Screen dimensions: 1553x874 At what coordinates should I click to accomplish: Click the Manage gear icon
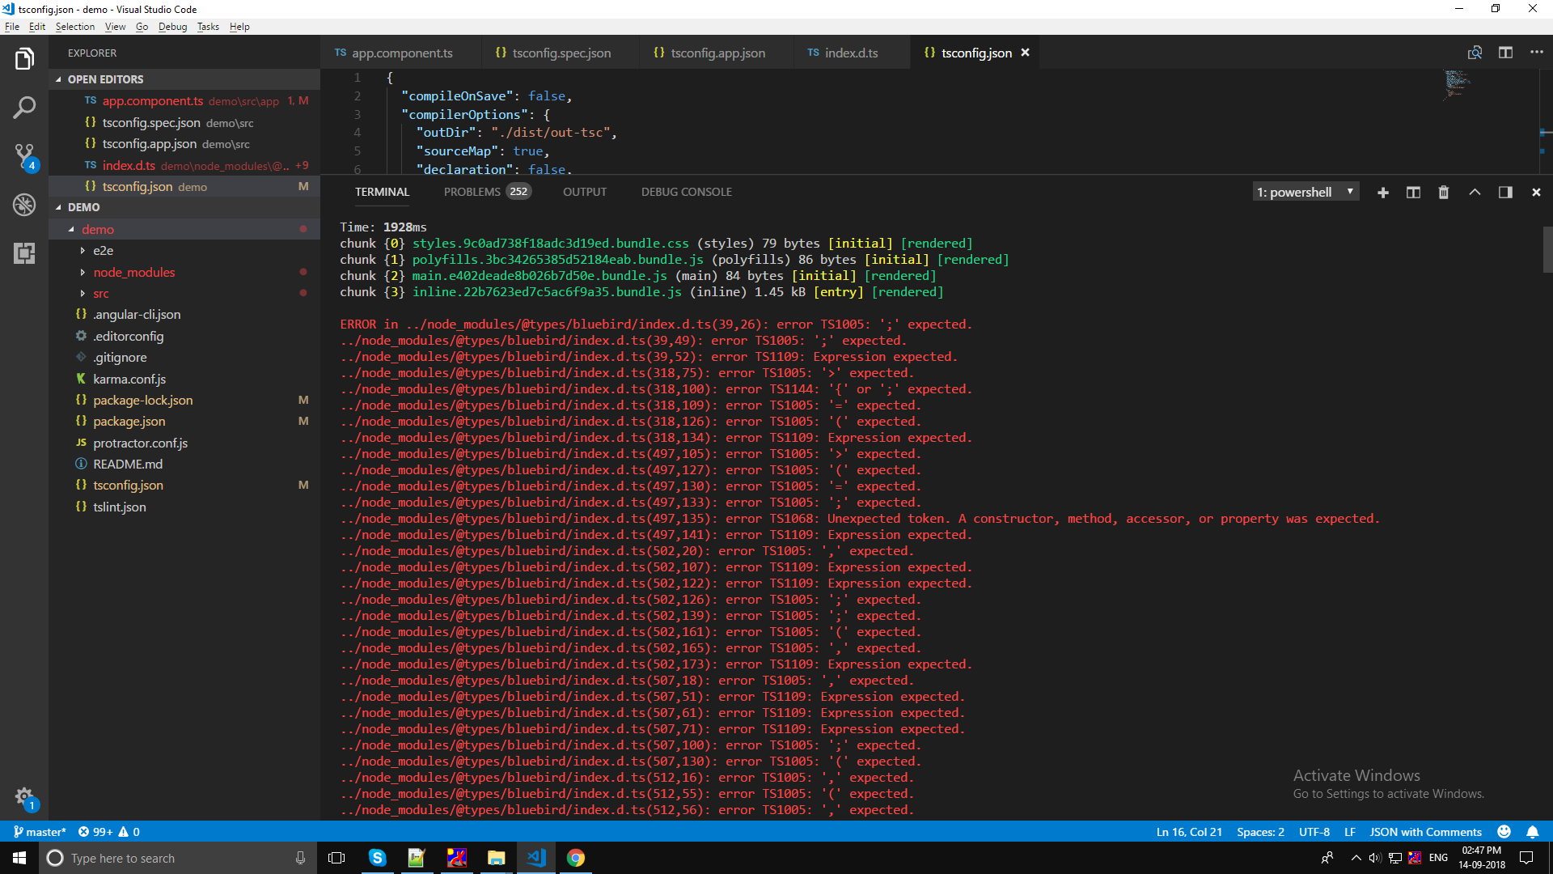(24, 797)
